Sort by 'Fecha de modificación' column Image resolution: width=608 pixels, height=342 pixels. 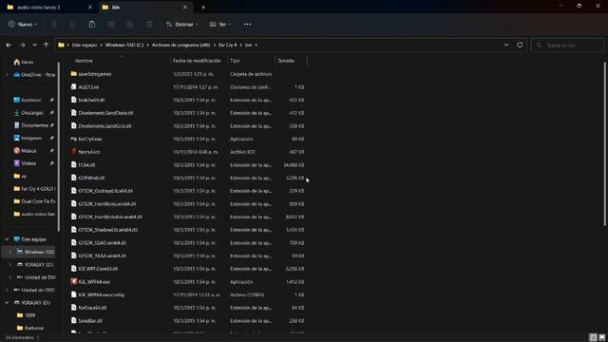pos(198,61)
